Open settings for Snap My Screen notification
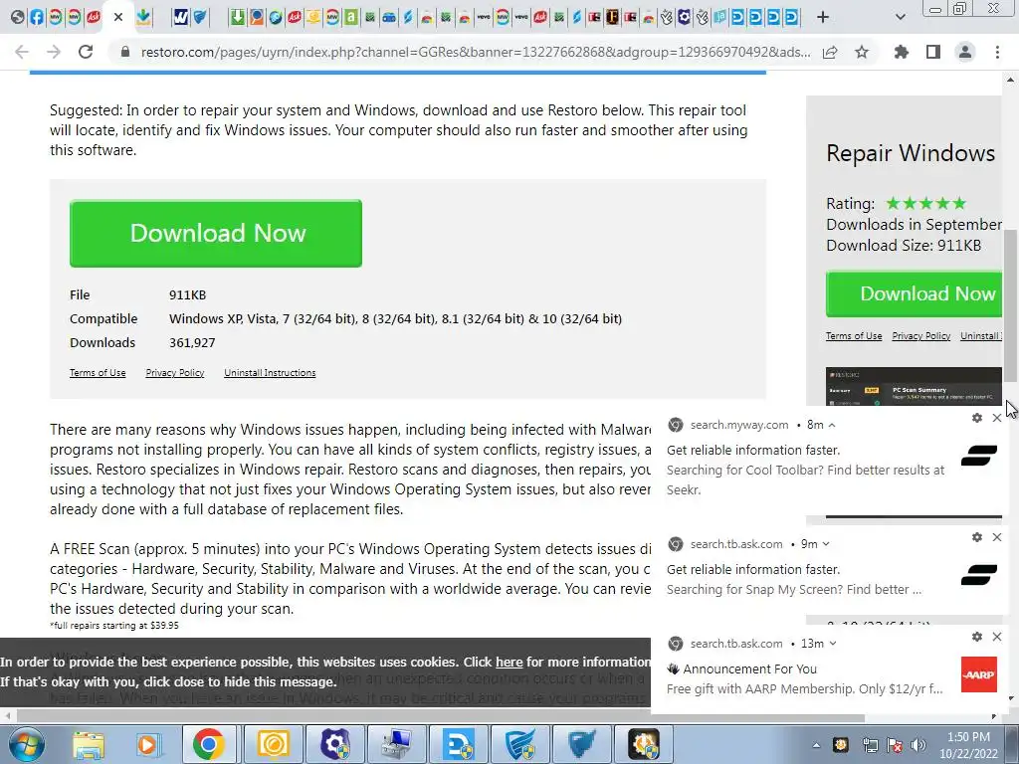This screenshot has width=1019, height=764. click(977, 537)
